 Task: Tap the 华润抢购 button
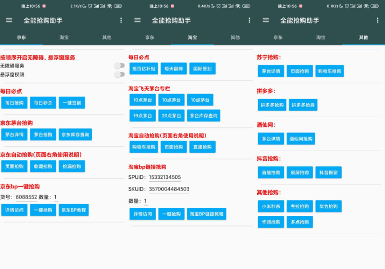271,222
